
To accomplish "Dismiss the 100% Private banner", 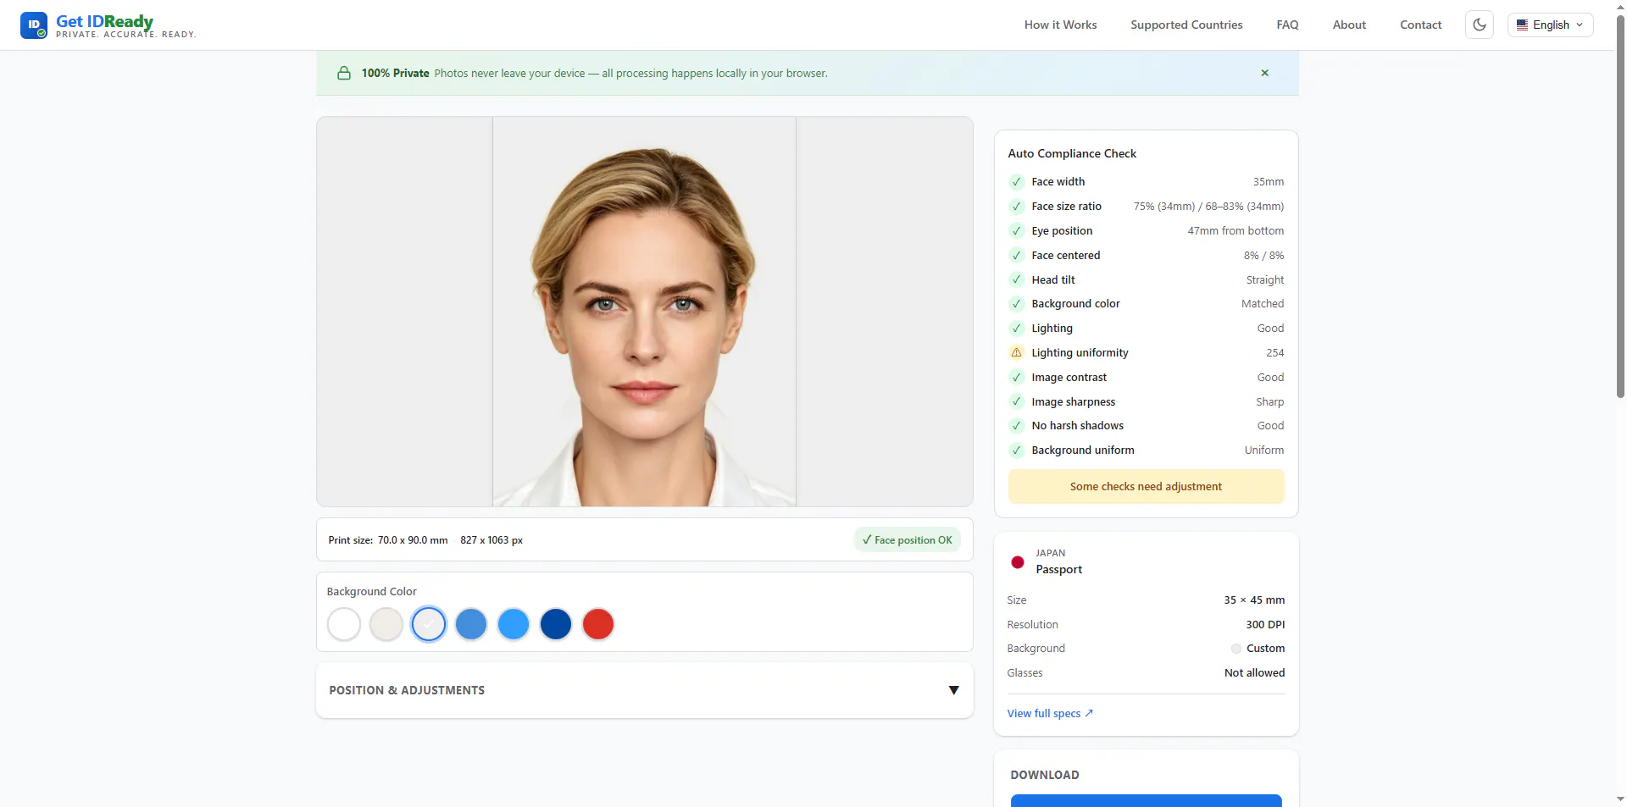I will click(1264, 73).
